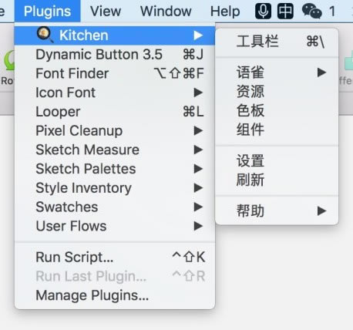Click 刷新 to refresh Kitchen
Screen dimensions: 353x330
click(277, 180)
